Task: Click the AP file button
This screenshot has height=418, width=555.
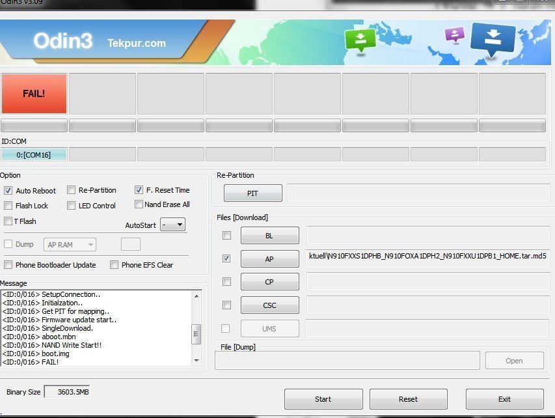Action: tap(270, 259)
